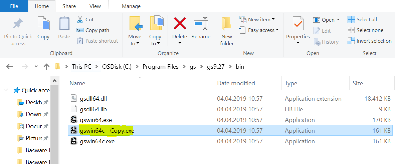Expand the Copy to dropdown
395x164 pixels.
pyautogui.click(x=155, y=44)
